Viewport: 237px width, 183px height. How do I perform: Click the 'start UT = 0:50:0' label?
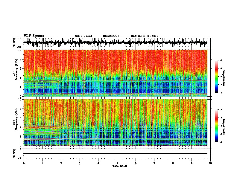pyautogui.click(x=145, y=36)
